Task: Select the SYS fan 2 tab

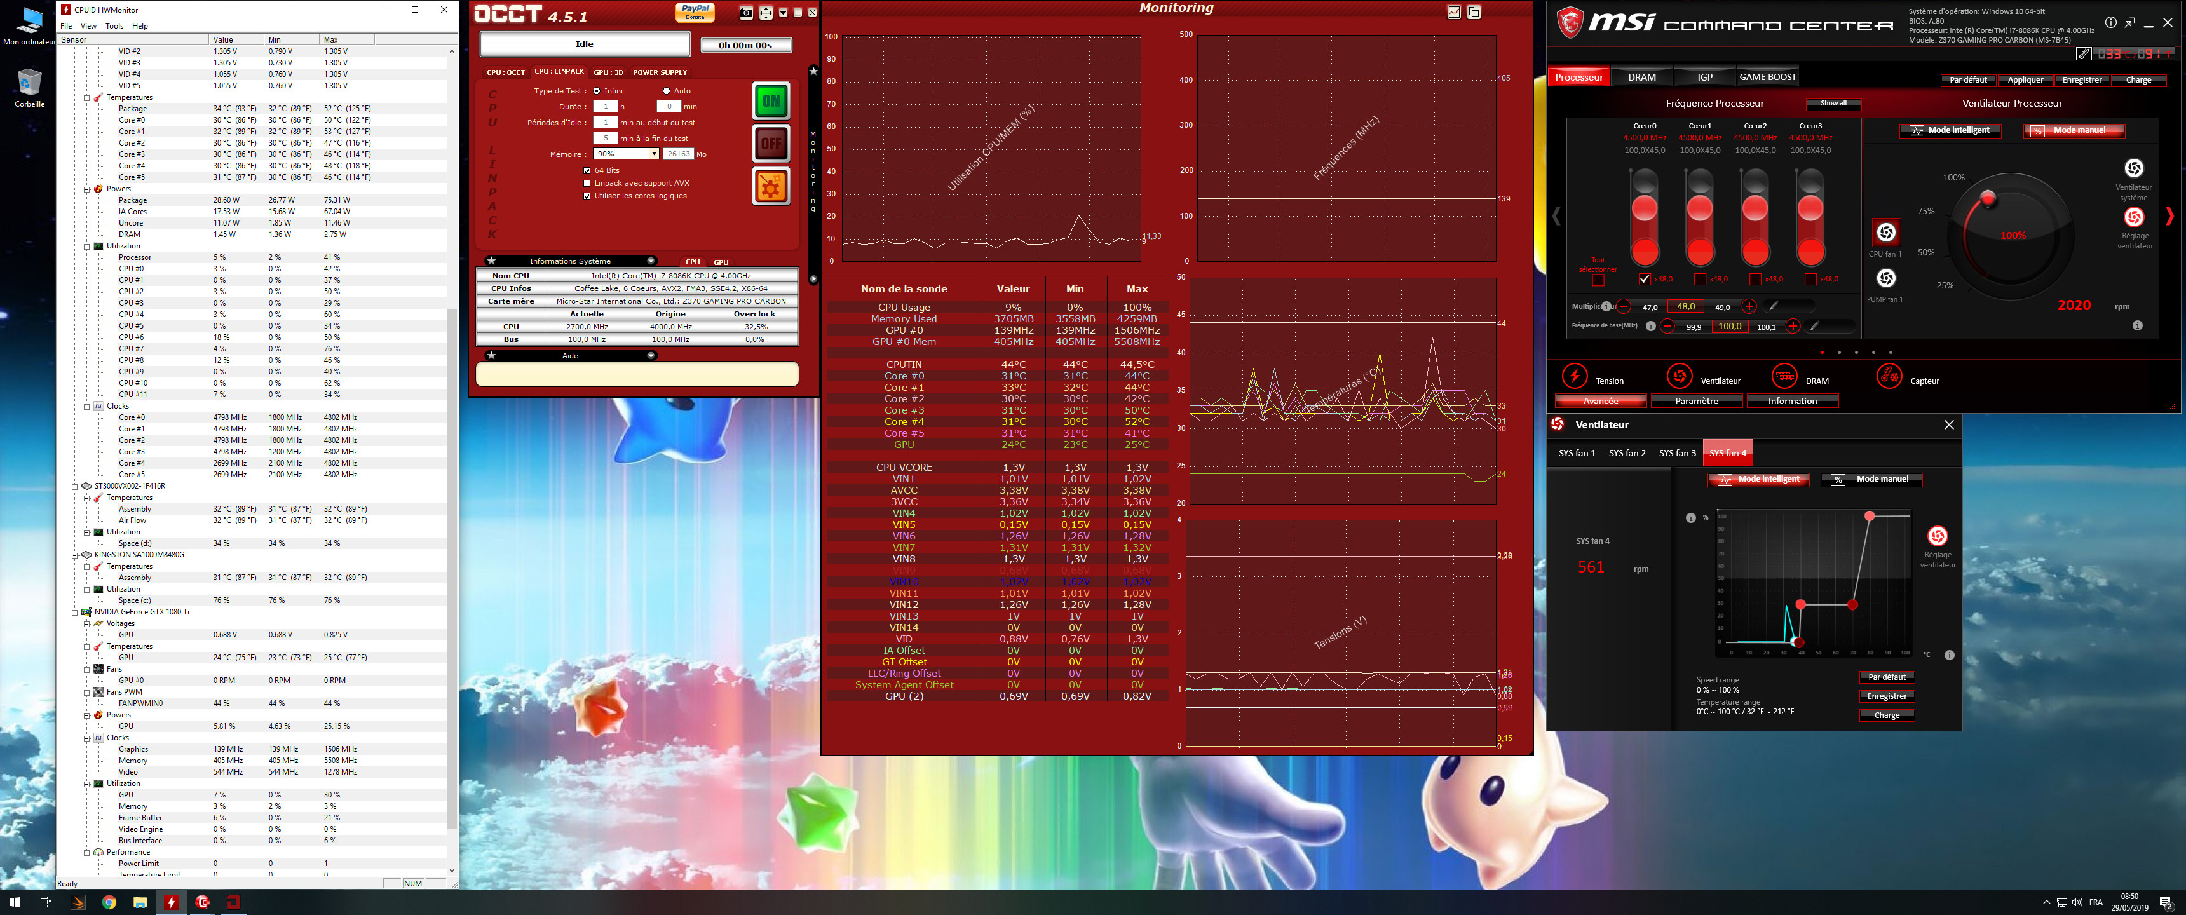Action: [x=1627, y=453]
